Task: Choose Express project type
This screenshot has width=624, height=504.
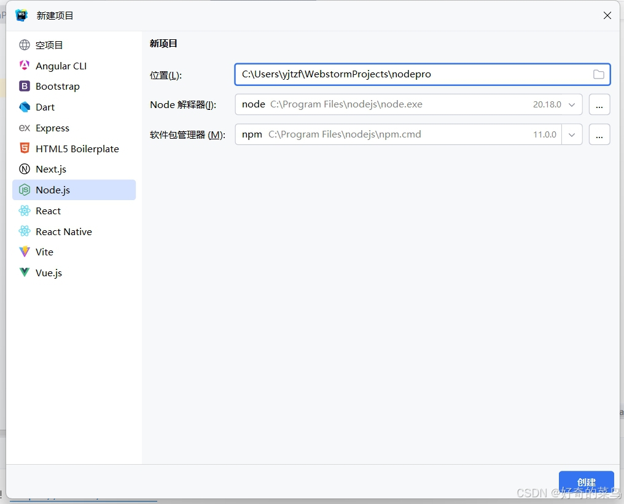Action: (x=74, y=128)
